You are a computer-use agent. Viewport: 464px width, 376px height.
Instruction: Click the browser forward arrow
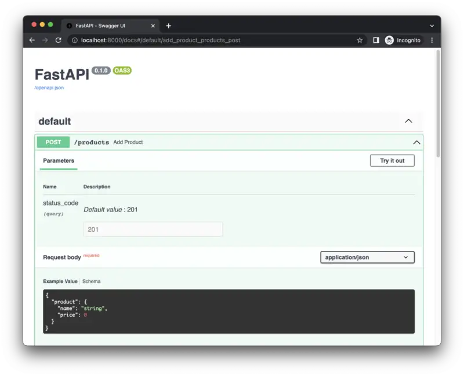45,40
